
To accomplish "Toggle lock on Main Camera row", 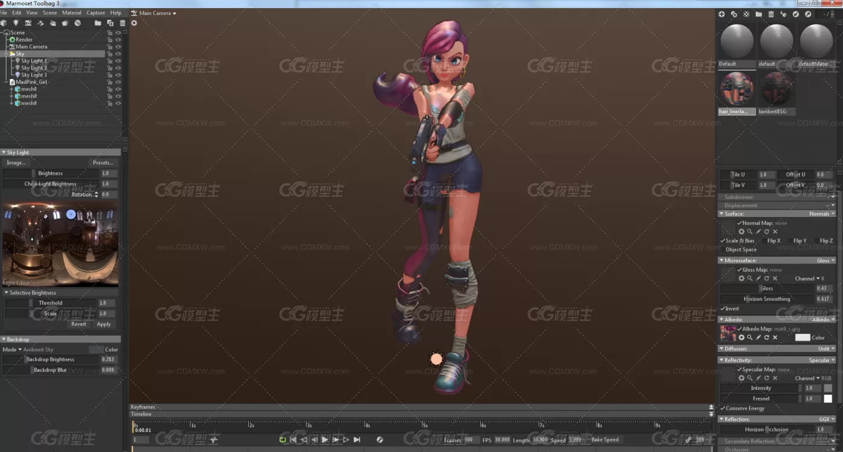I will (110, 46).
